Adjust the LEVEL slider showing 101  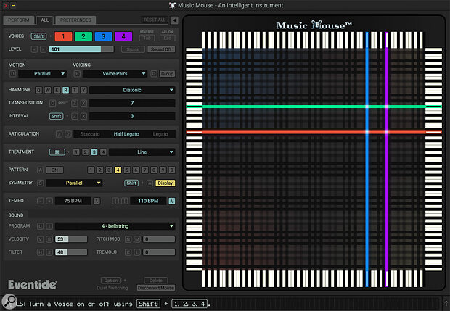pos(81,49)
